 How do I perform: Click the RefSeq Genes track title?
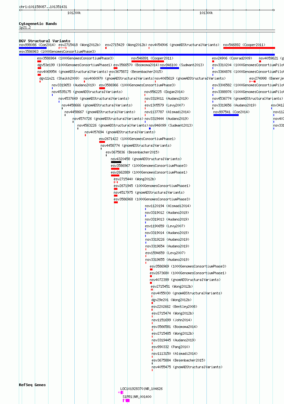click(x=32, y=385)
